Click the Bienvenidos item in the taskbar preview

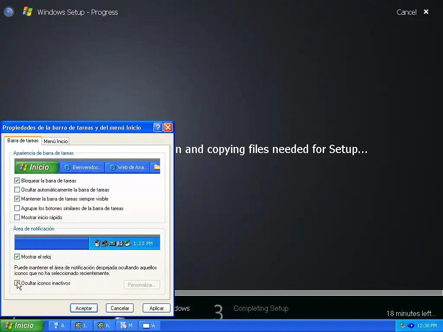click(x=82, y=167)
